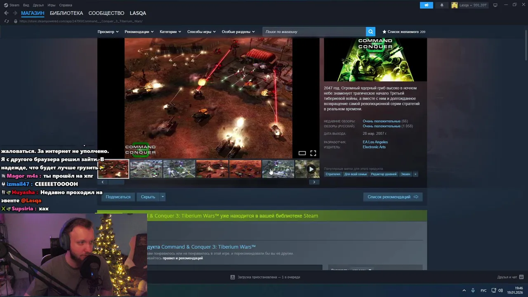
Task: Open the announcements megaphone button
Action: [427, 5]
